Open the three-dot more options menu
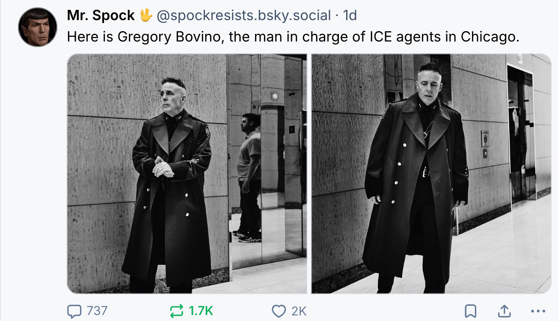 538,311
